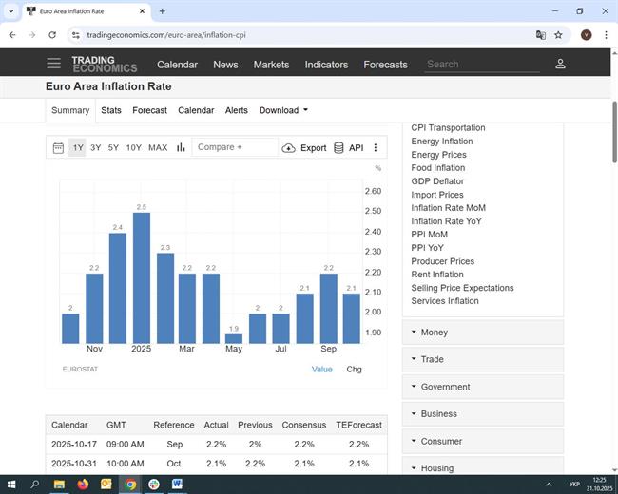Click the Export cloud download icon
The image size is (618, 494).
click(x=289, y=148)
